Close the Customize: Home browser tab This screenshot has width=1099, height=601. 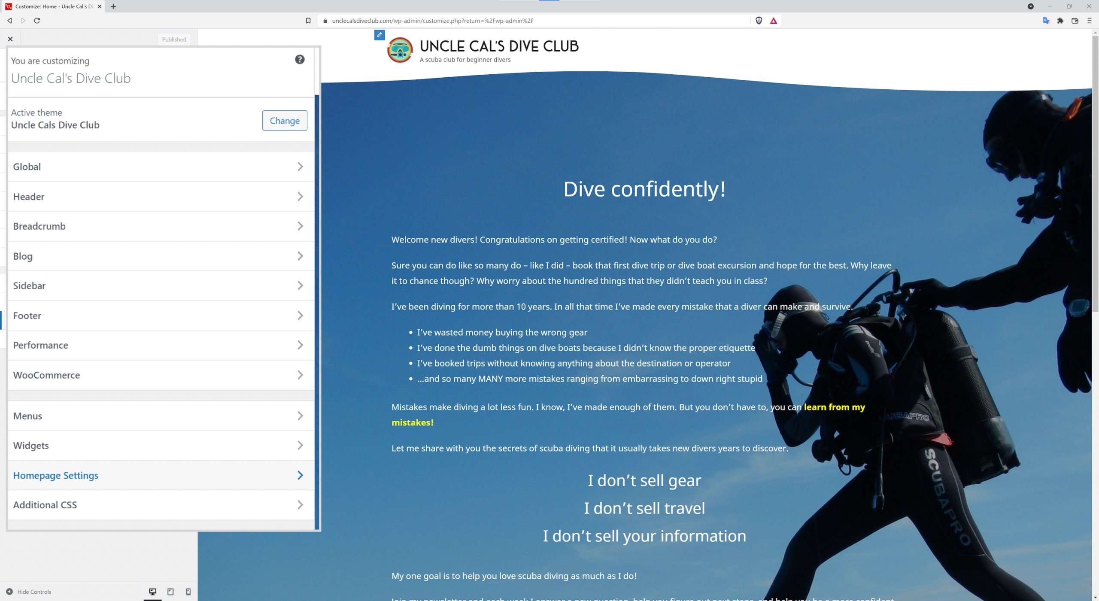tap(100, 6)
